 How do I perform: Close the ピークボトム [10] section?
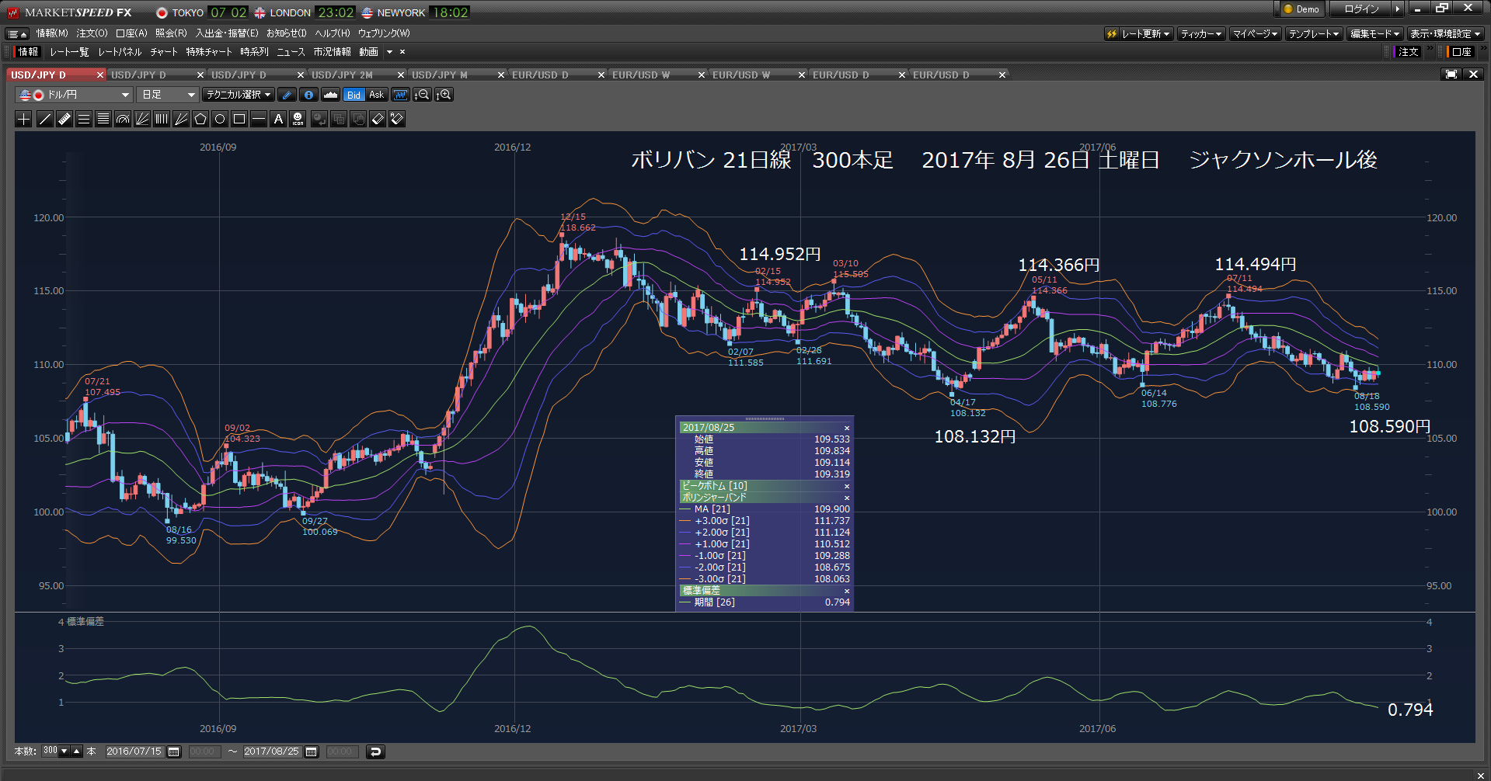tap(847, 487)
